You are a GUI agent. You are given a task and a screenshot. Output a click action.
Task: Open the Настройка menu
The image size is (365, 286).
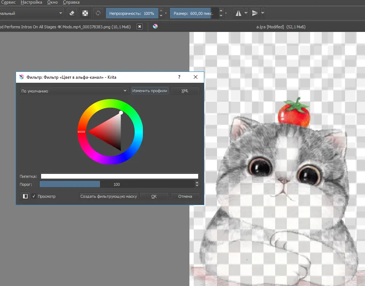click(31, 2)
